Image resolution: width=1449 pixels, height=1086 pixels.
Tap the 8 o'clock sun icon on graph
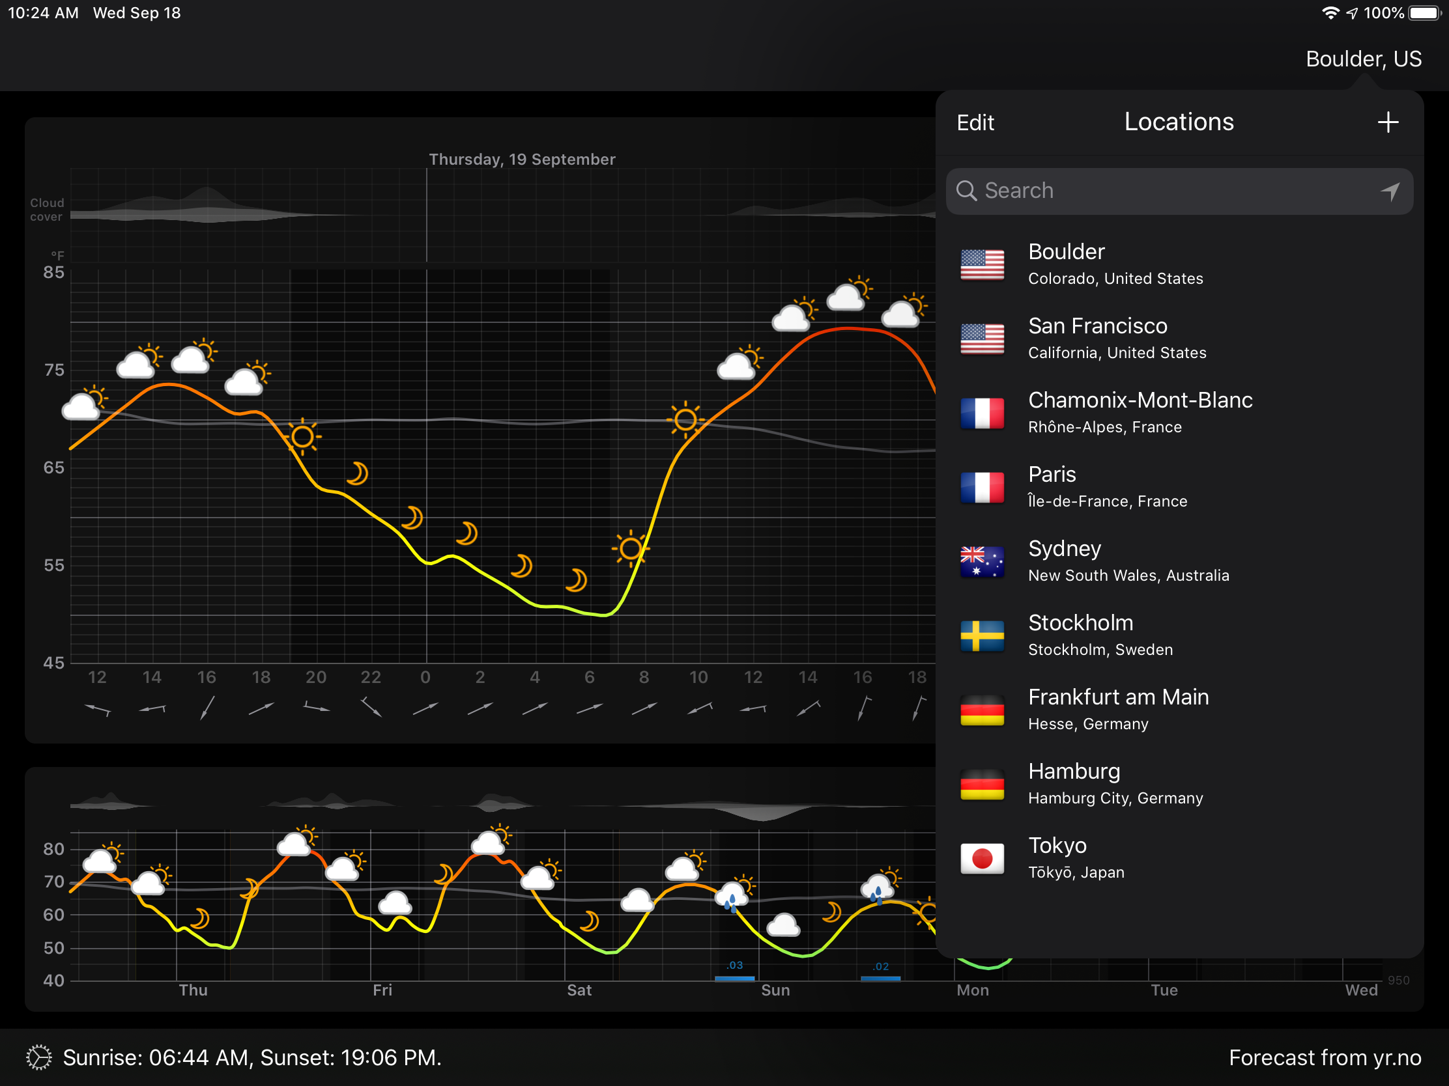[x=631, y=549]
